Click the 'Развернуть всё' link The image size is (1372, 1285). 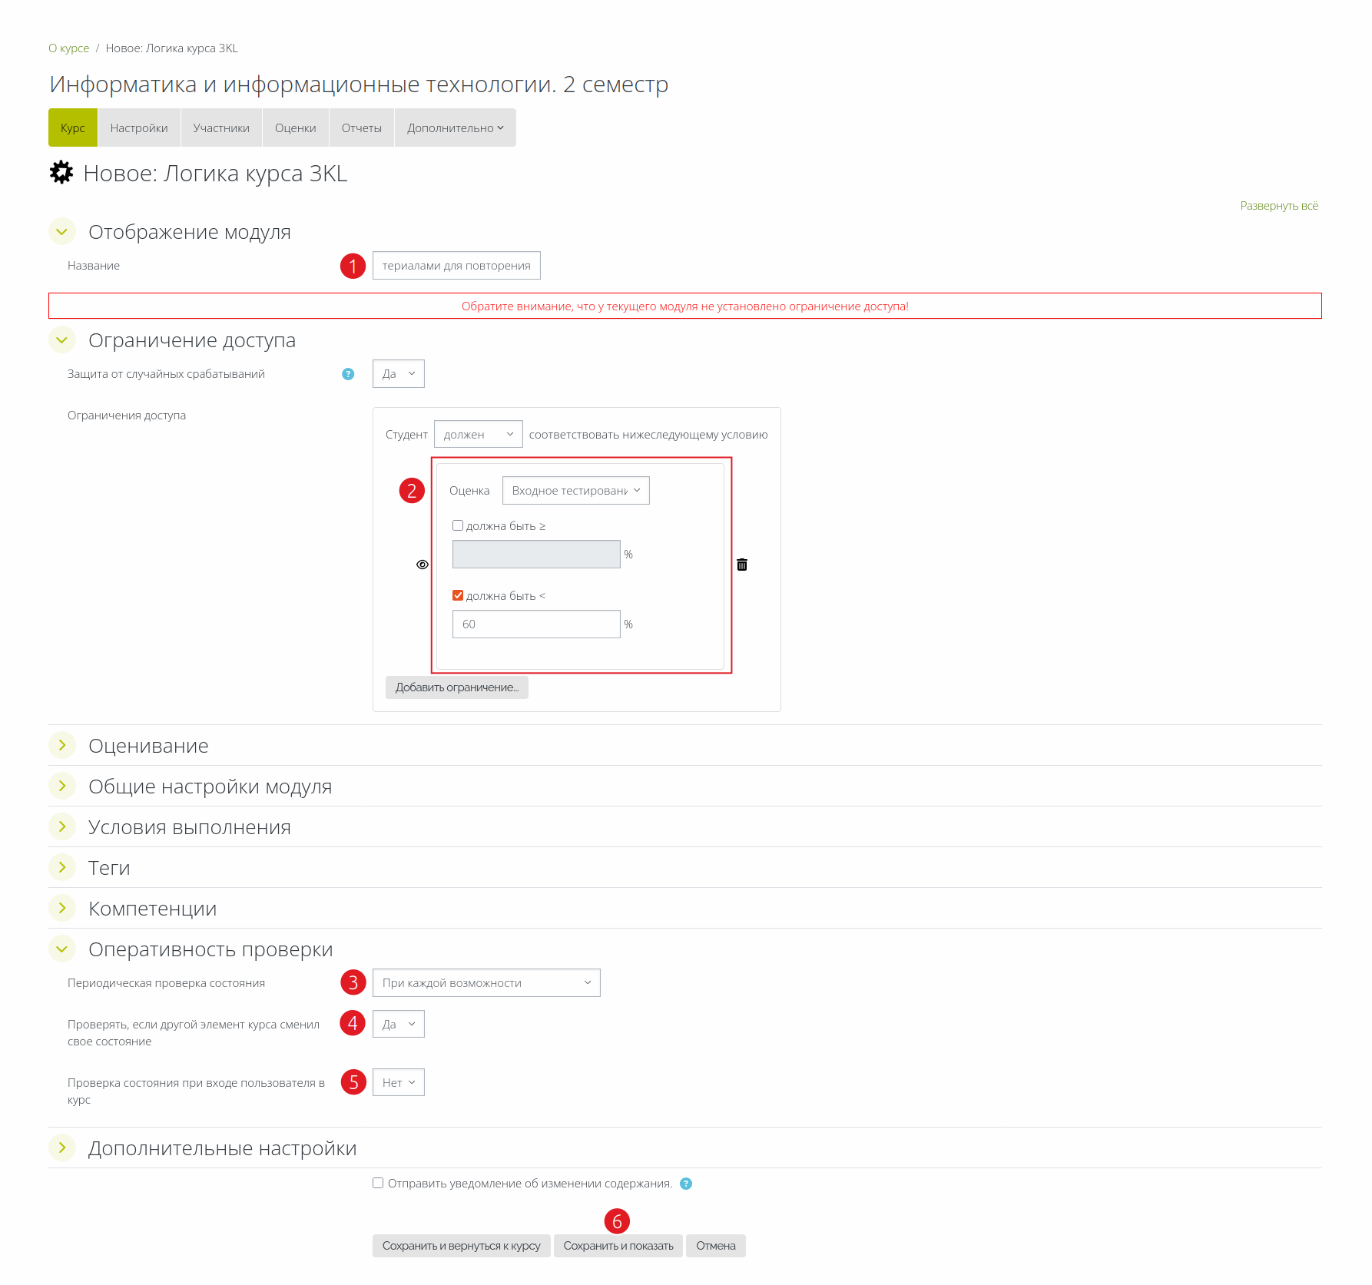click(1278, 206)
